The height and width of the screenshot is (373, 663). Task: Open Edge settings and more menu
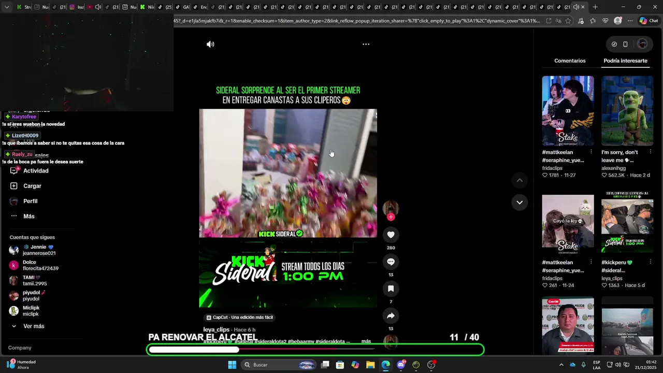(630, 21)
